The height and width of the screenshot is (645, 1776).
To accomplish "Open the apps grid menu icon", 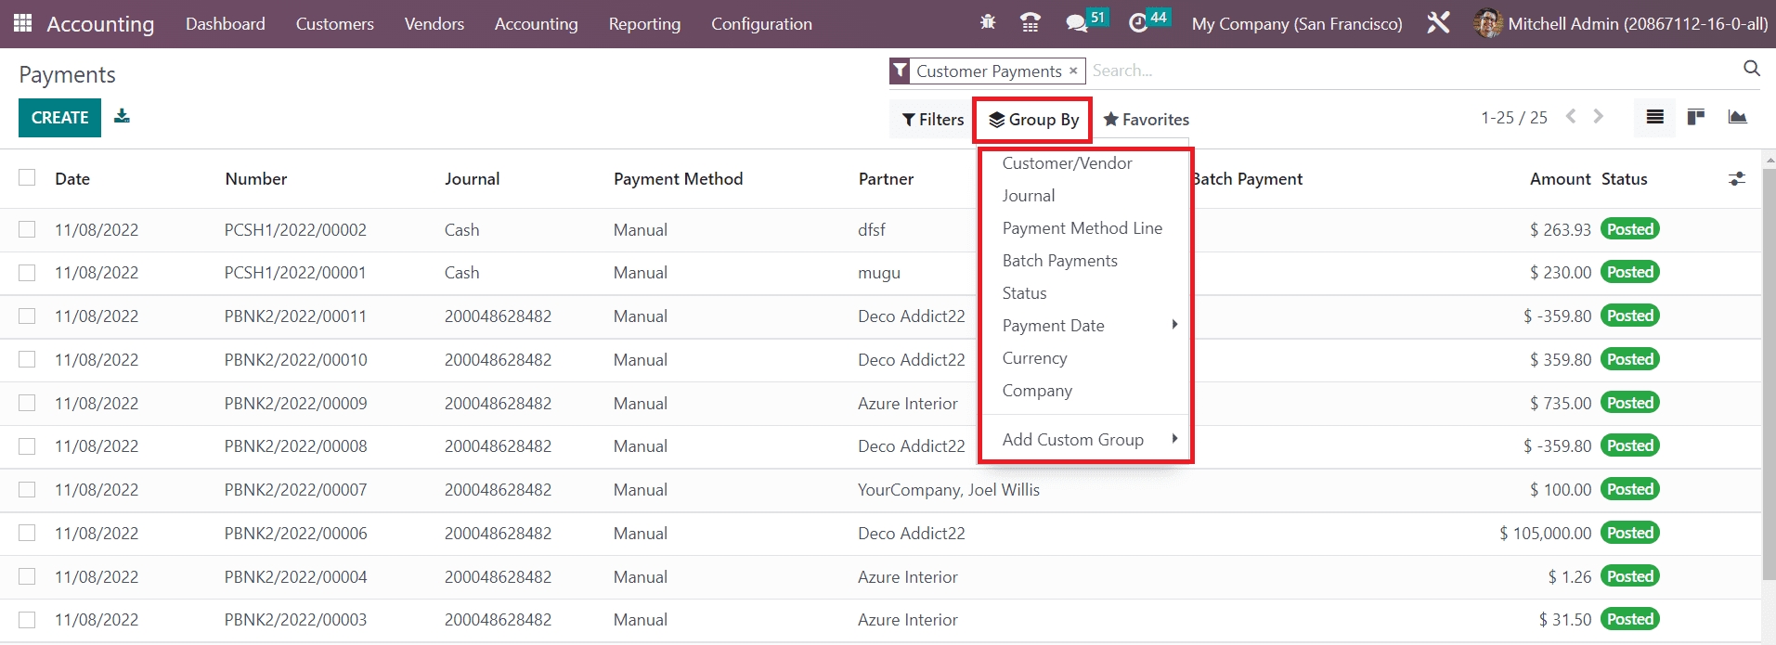I will pyautogui.click(x=23, y=23).
